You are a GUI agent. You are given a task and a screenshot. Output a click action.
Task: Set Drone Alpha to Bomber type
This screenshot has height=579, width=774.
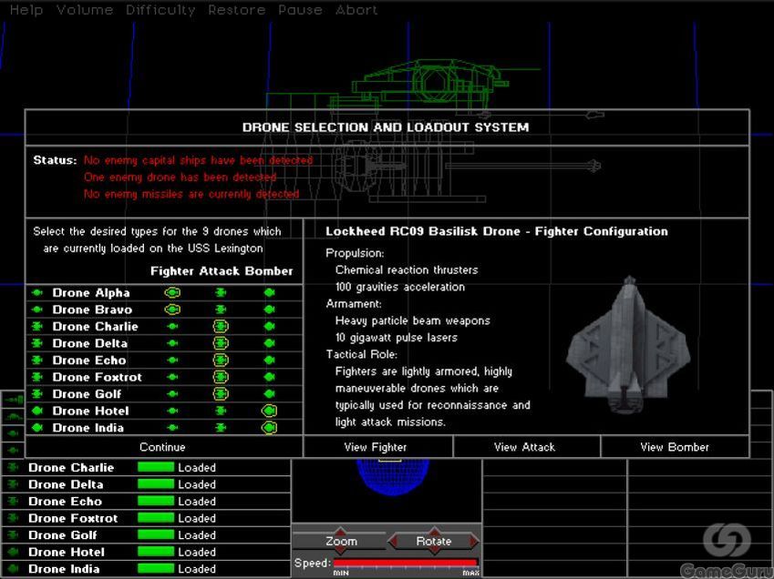click(x=269, y=293)
